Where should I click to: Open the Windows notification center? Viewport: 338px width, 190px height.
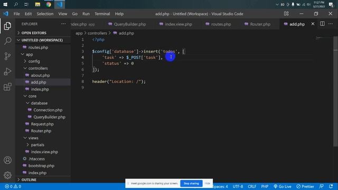point(331,4)
